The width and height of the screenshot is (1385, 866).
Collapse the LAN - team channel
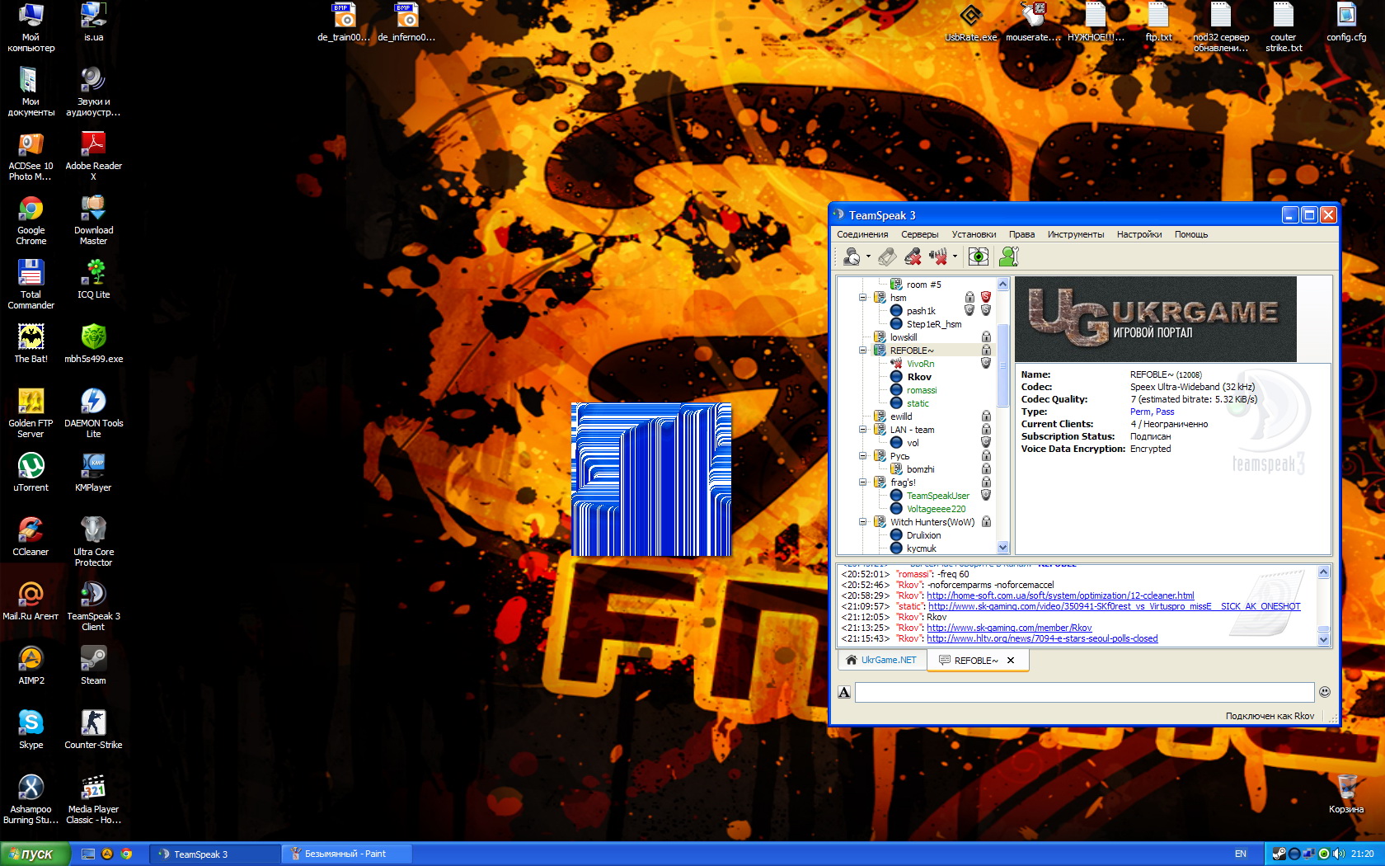tap(863, 430)
